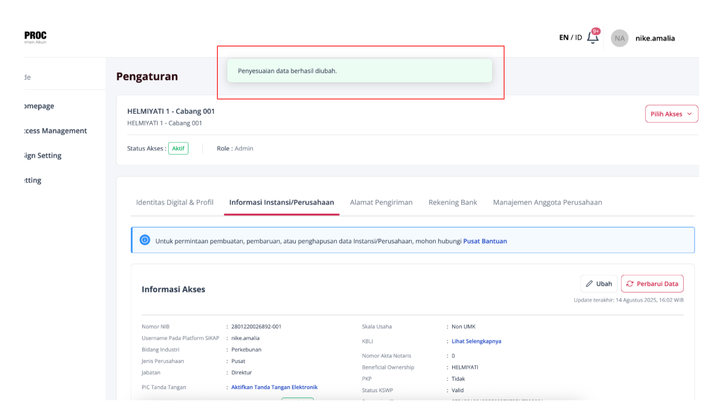This screenshot has width=720, height=407.
Task: Click Aktifkan Tanda Tangan Elektronik link
Action: click(x=274, y=387)
